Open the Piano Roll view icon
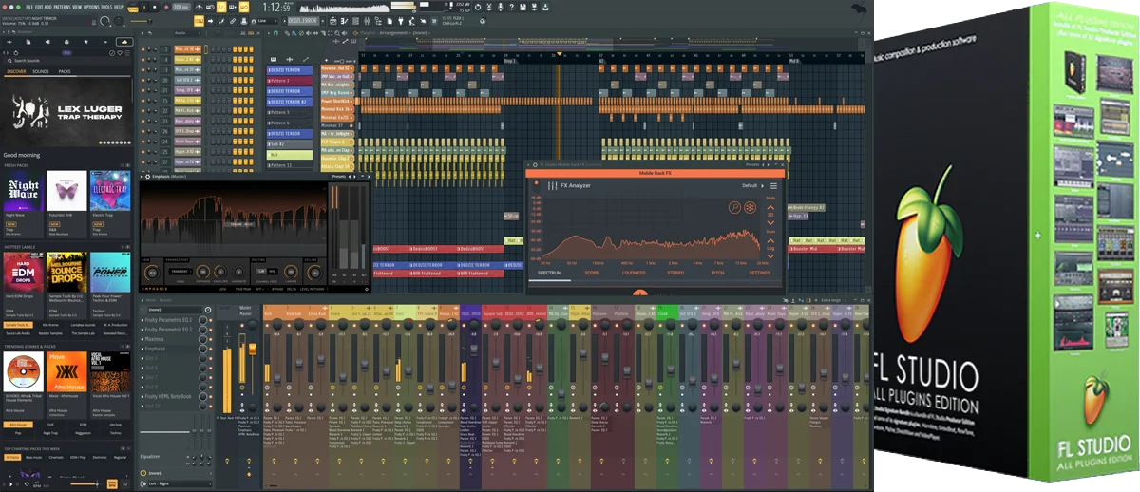This screenshot has height=492, width=1140. 344,21
